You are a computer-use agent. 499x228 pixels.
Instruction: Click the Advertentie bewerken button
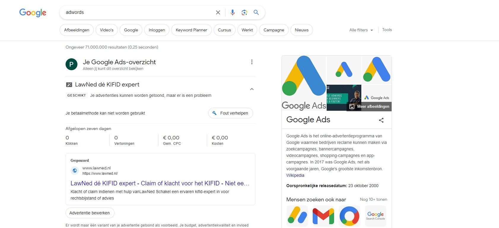(x=90, y=213)
